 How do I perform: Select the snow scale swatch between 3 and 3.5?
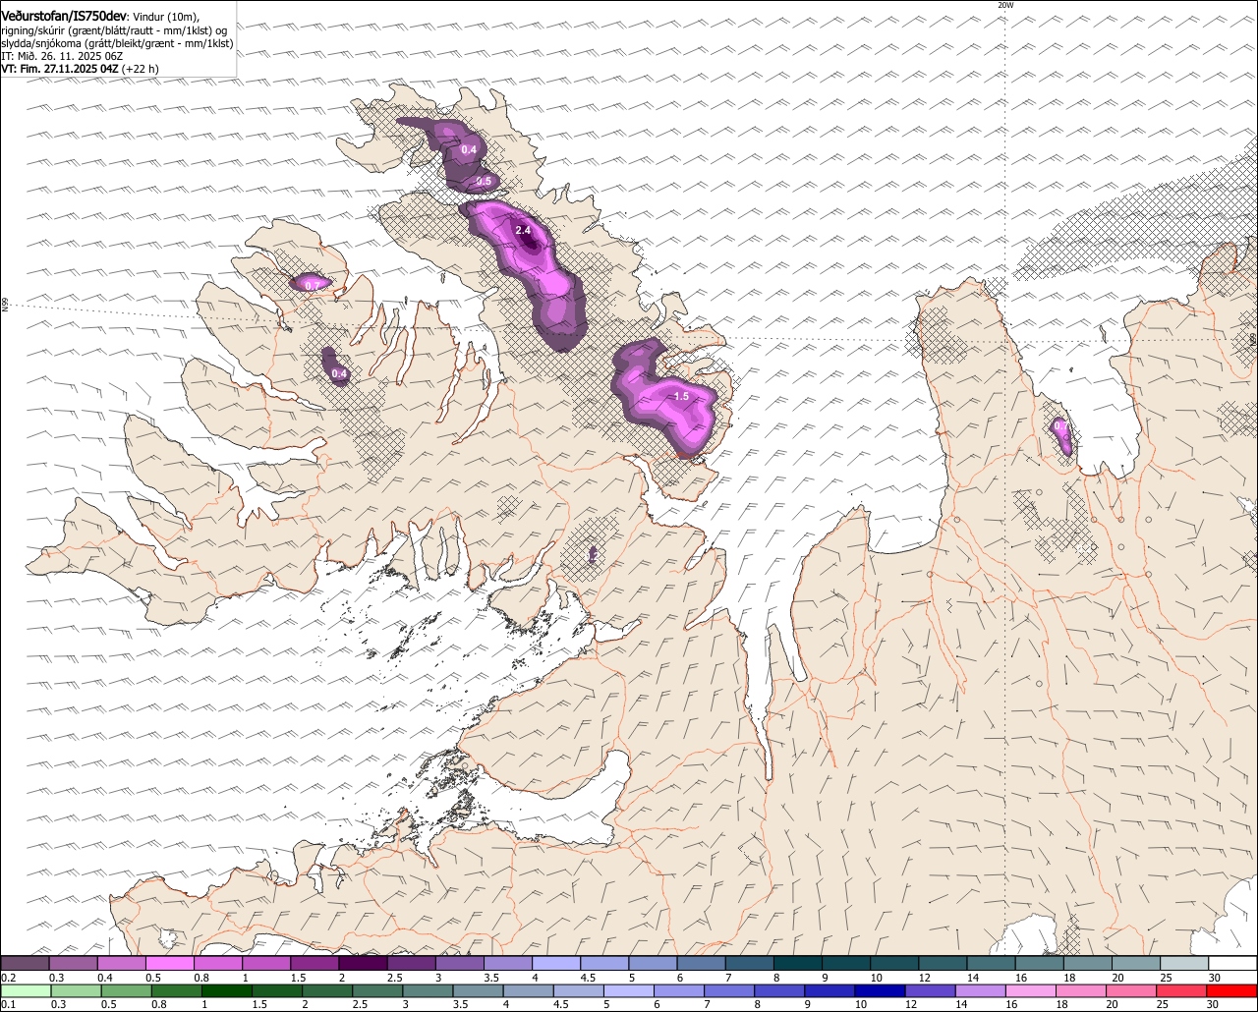[x=460, y=963]
